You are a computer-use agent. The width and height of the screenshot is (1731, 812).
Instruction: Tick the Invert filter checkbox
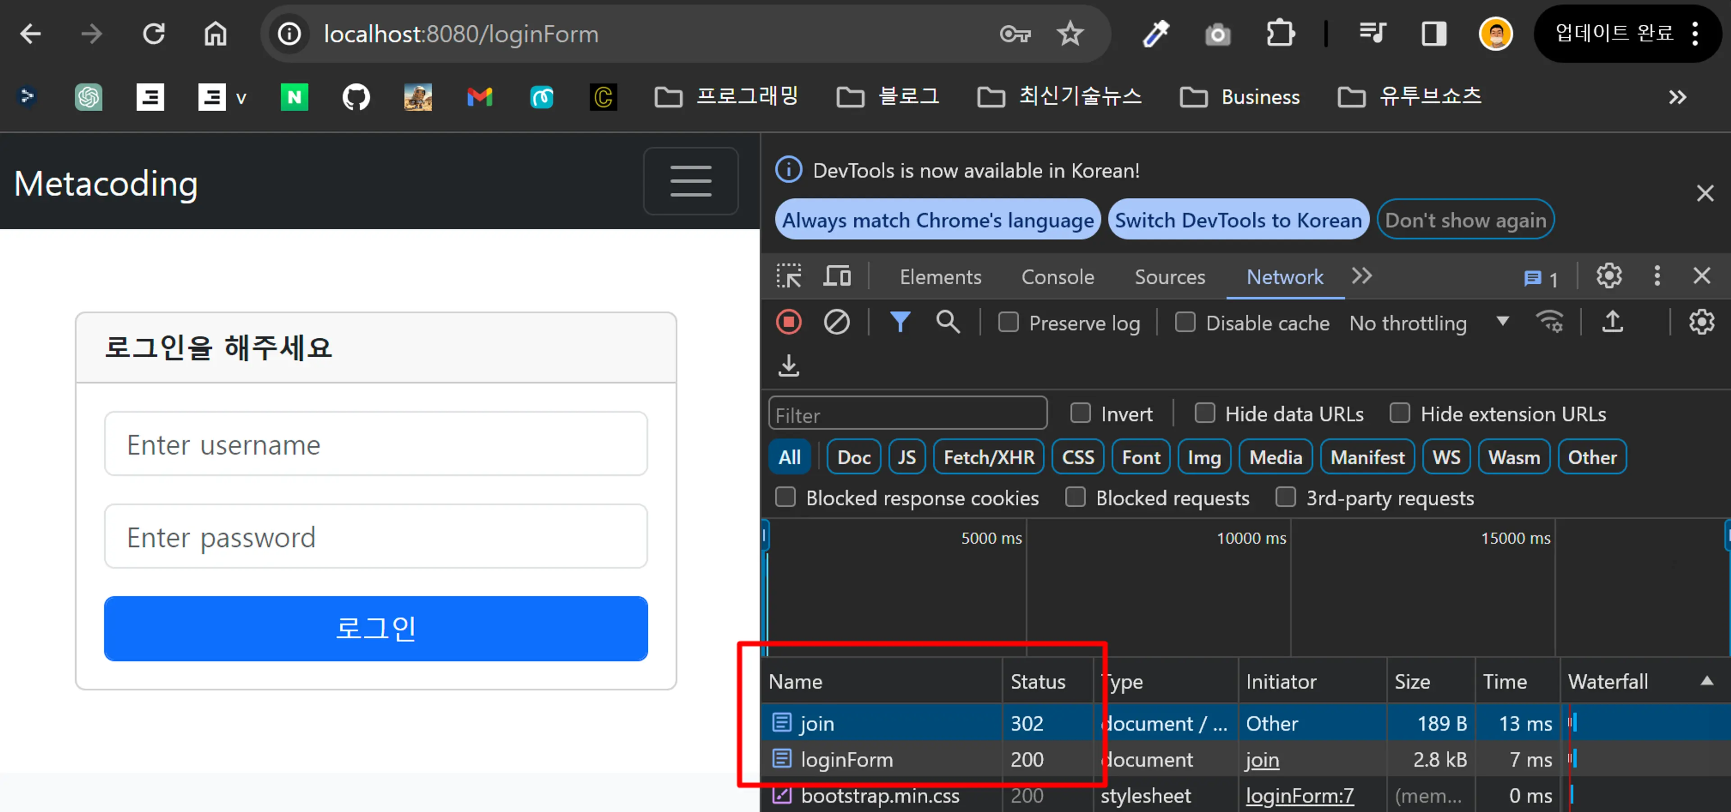pyautogui.click(x=1080, y=413)
